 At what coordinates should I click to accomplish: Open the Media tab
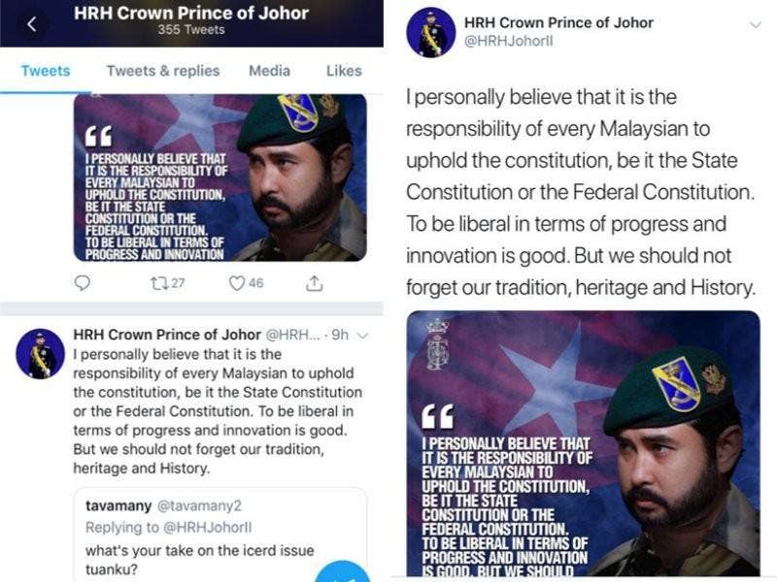coord(269,71)
